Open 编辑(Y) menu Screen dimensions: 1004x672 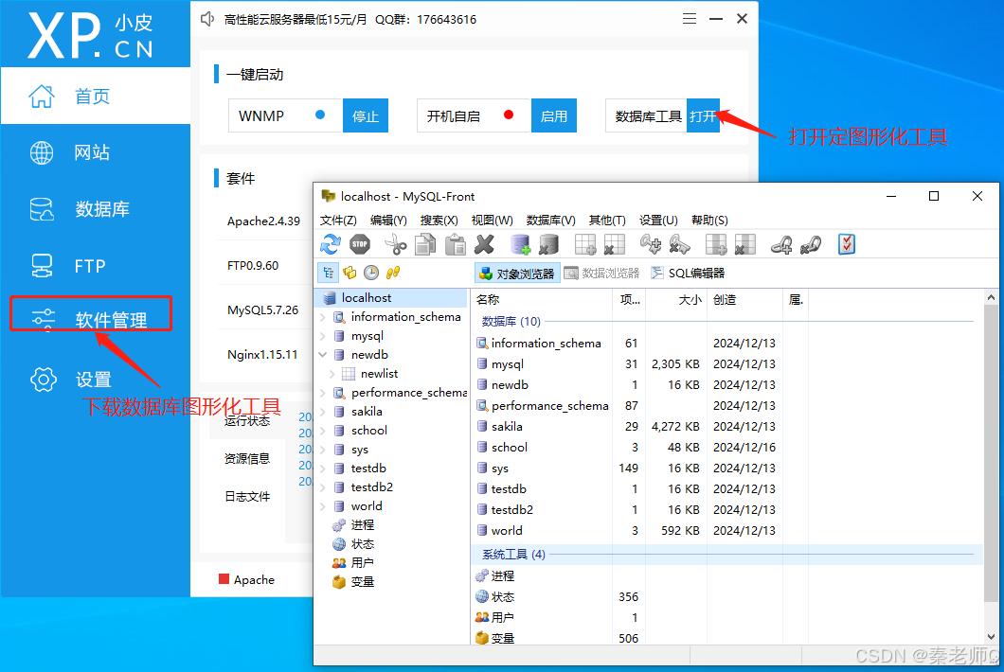388,221
